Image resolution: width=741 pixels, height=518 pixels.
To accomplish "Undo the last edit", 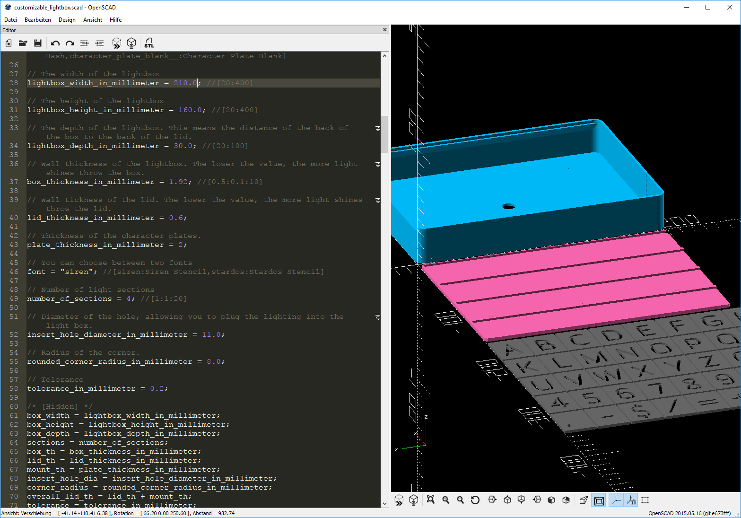I will point(55,43).
